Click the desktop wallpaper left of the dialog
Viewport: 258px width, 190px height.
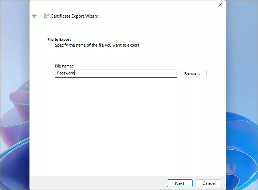tap(15, 55)
